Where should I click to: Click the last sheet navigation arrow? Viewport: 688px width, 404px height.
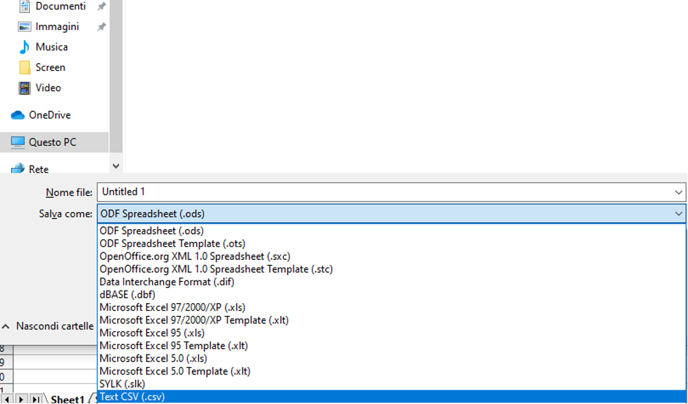click(36, 399)
